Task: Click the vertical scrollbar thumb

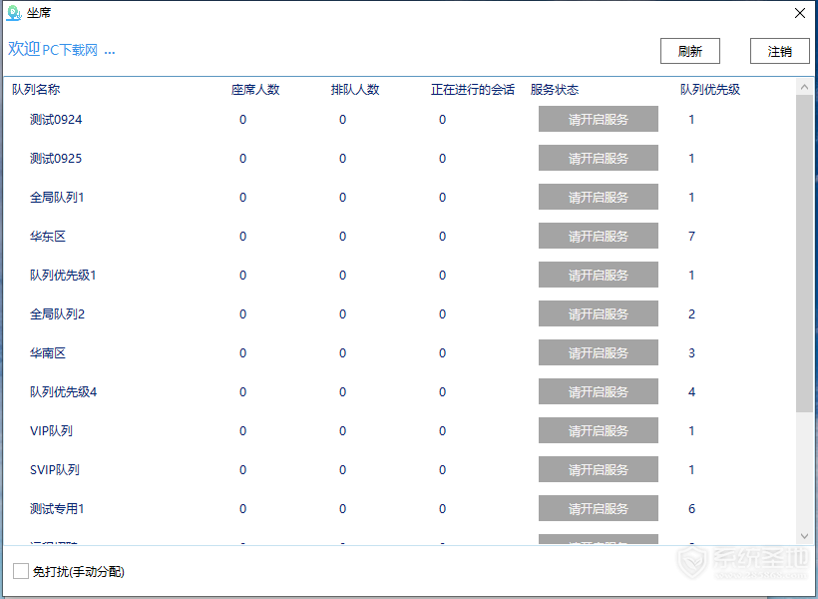Action: 804,254
